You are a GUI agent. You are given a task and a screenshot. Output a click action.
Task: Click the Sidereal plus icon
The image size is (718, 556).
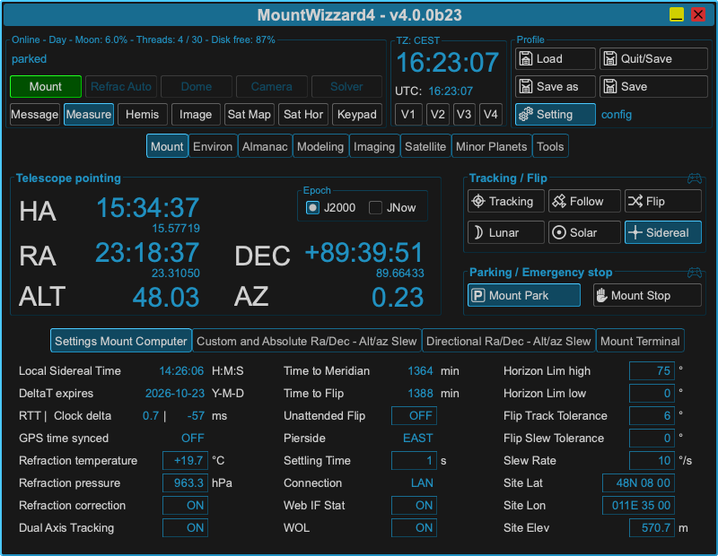pyautogui.click(x=635, y=232)
